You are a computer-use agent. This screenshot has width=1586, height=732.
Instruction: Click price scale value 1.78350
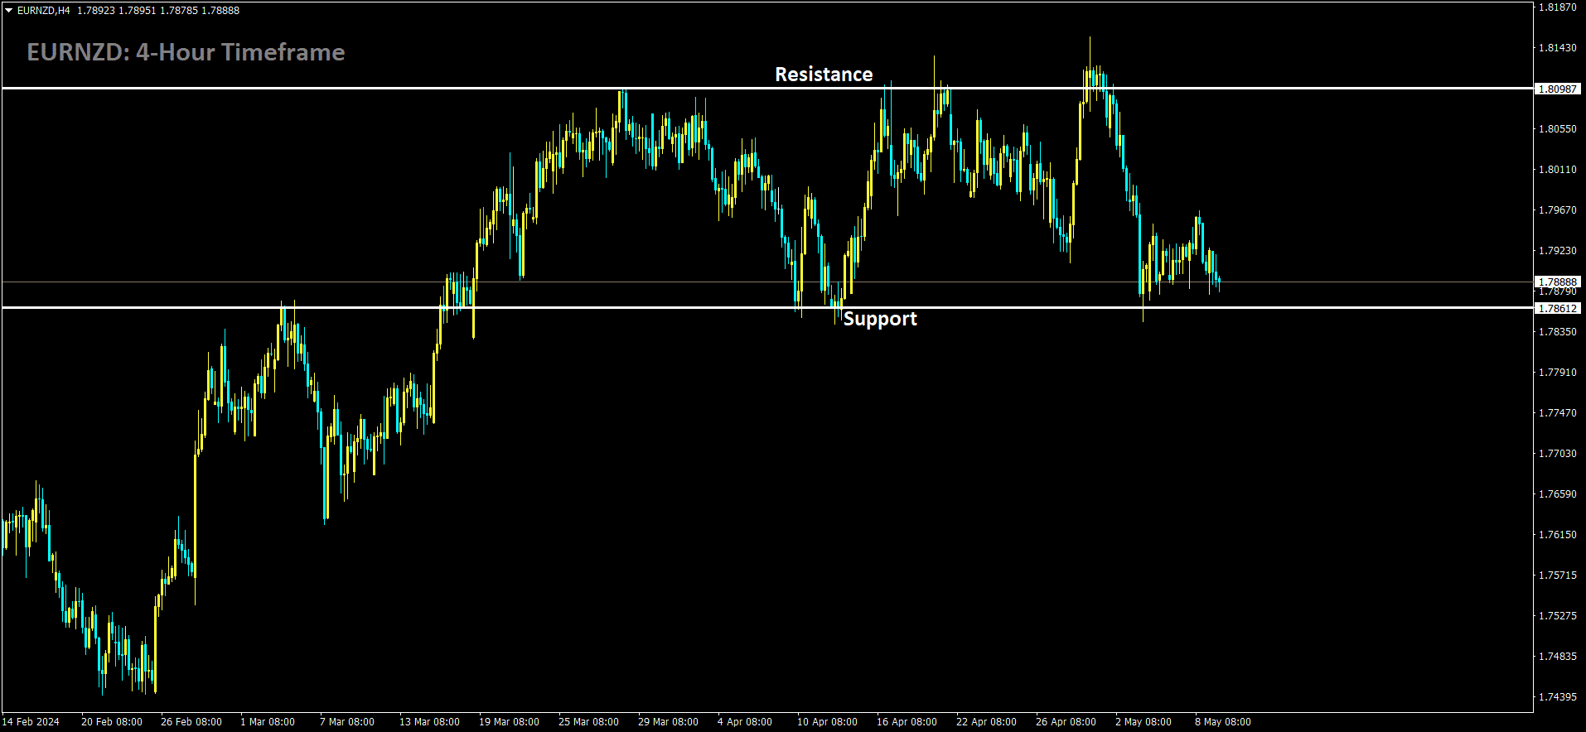click(x=1558, y=331)
